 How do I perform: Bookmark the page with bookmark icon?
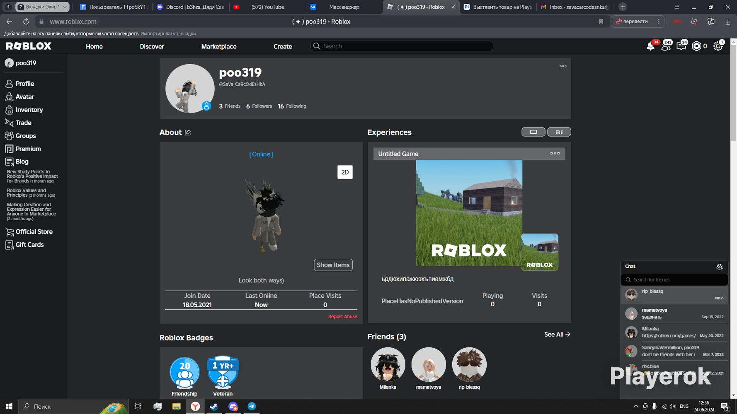(x=601, y=22)
